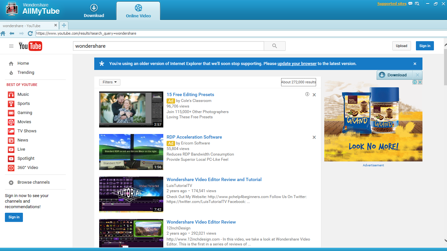Open the Sports channel icon
The width and height of the screenshot is (447, 251).
tap(11, 104)
